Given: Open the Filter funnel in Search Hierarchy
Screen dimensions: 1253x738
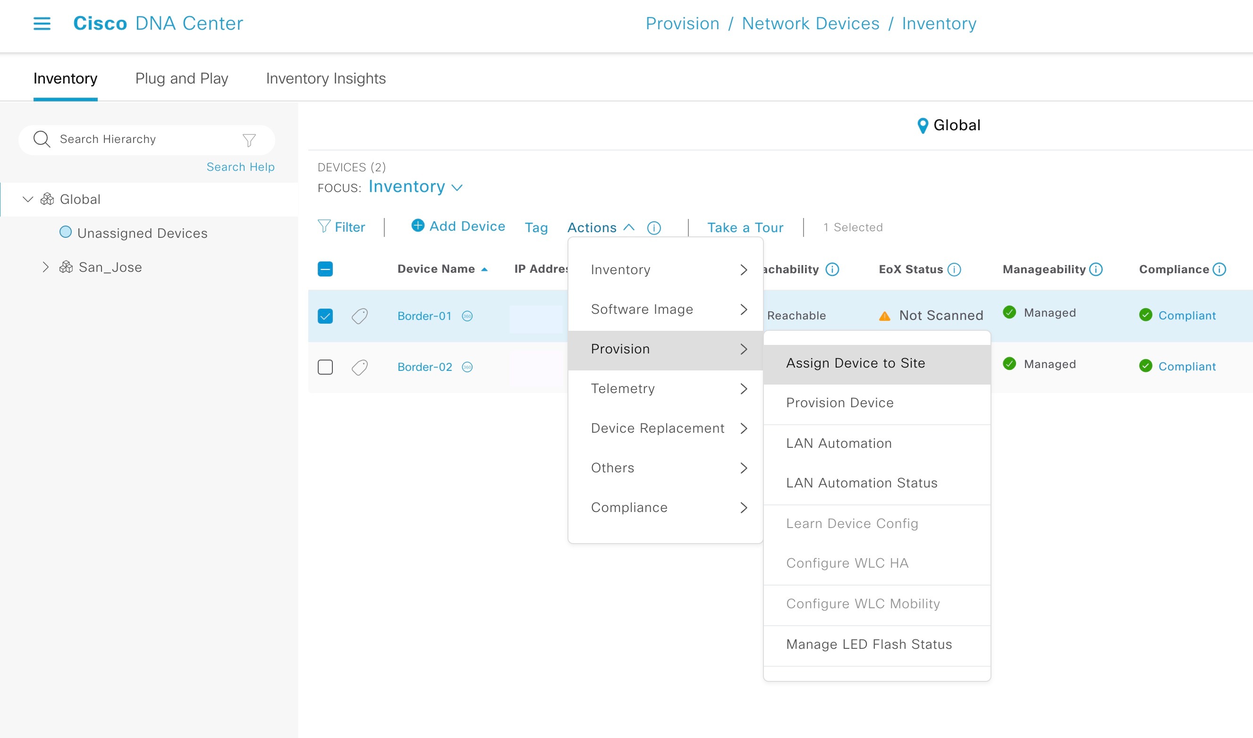Looking at the screenshot, I should click(249, 140).
